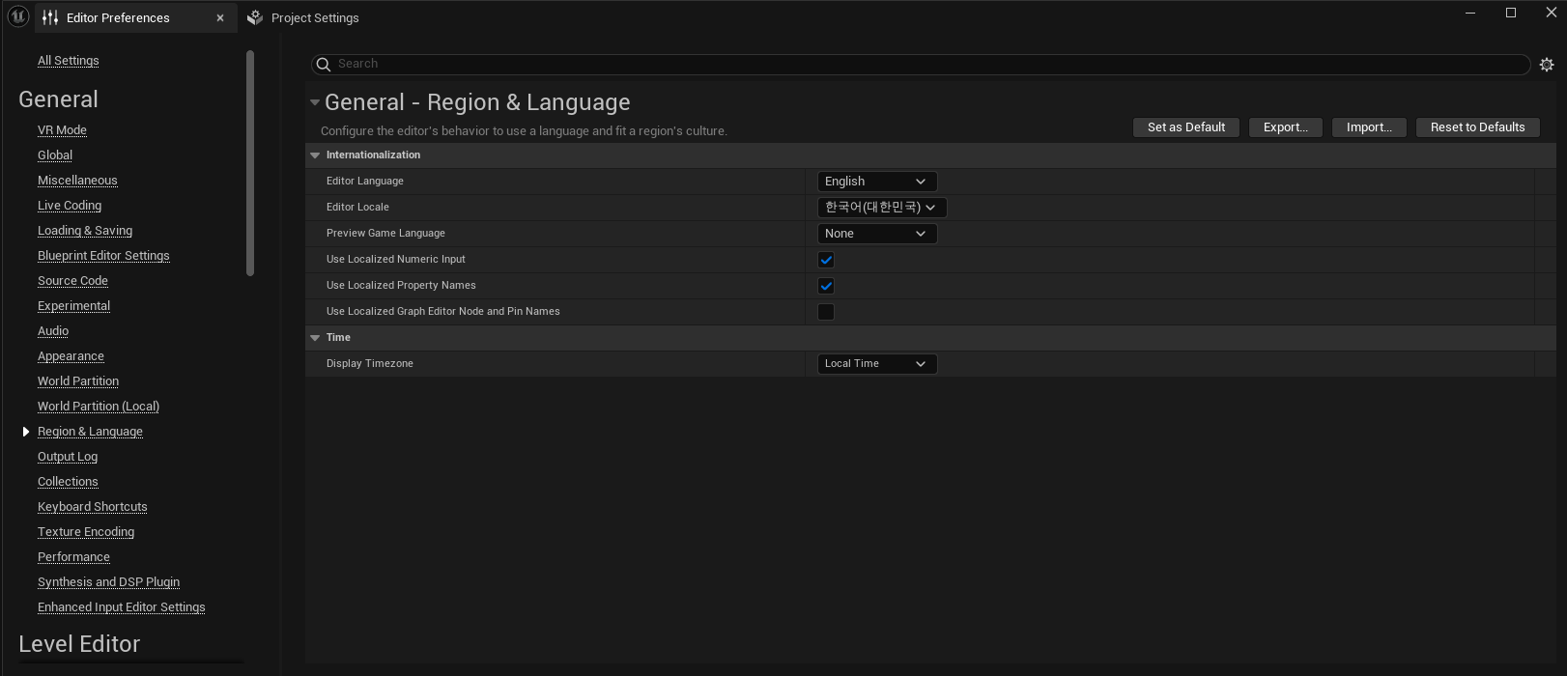Open World Partition settings
This screenshot has height=676, width=1567.
78,381
